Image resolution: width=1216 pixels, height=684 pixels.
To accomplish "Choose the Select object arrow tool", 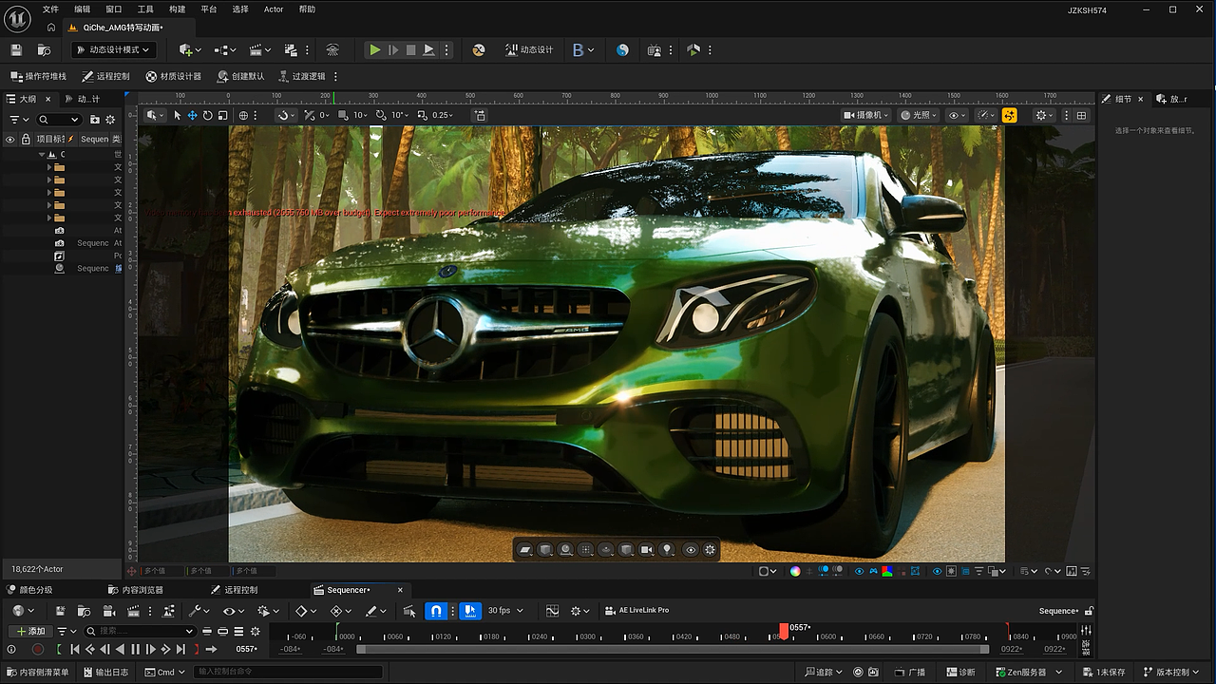I will point(177,115).
